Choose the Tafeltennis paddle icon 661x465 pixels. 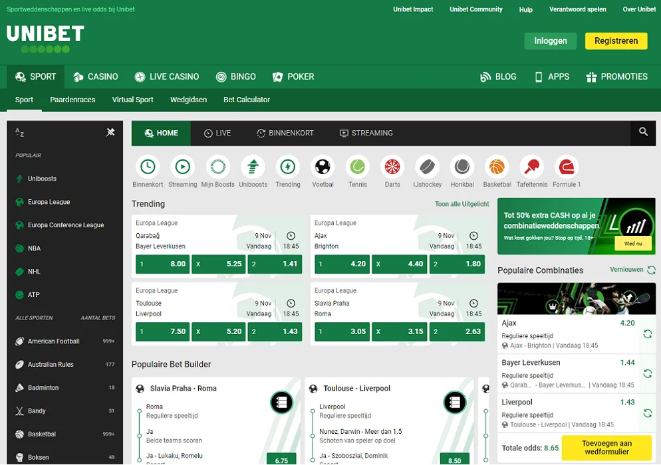[x=532, y=167]
